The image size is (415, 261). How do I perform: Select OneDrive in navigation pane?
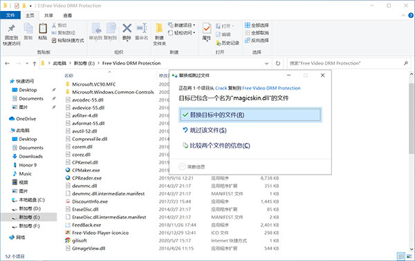pos(23,119)
